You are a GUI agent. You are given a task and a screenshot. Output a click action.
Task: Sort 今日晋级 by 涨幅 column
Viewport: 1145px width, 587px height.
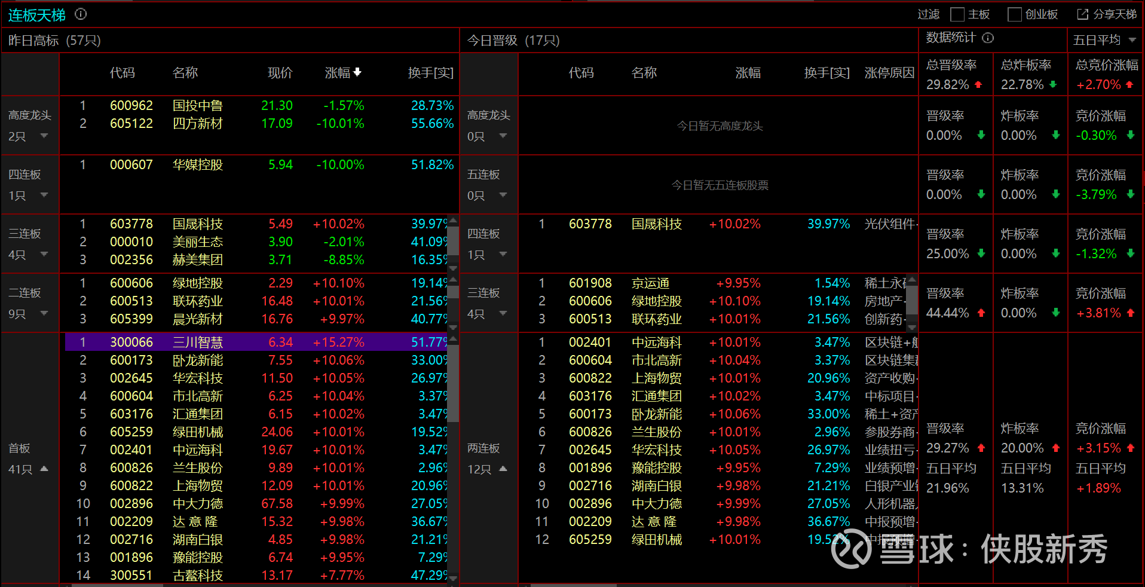pyautogui.click(x=748, y=73)
